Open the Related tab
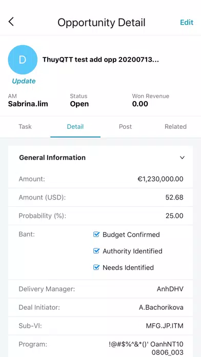 pos(176,127)
